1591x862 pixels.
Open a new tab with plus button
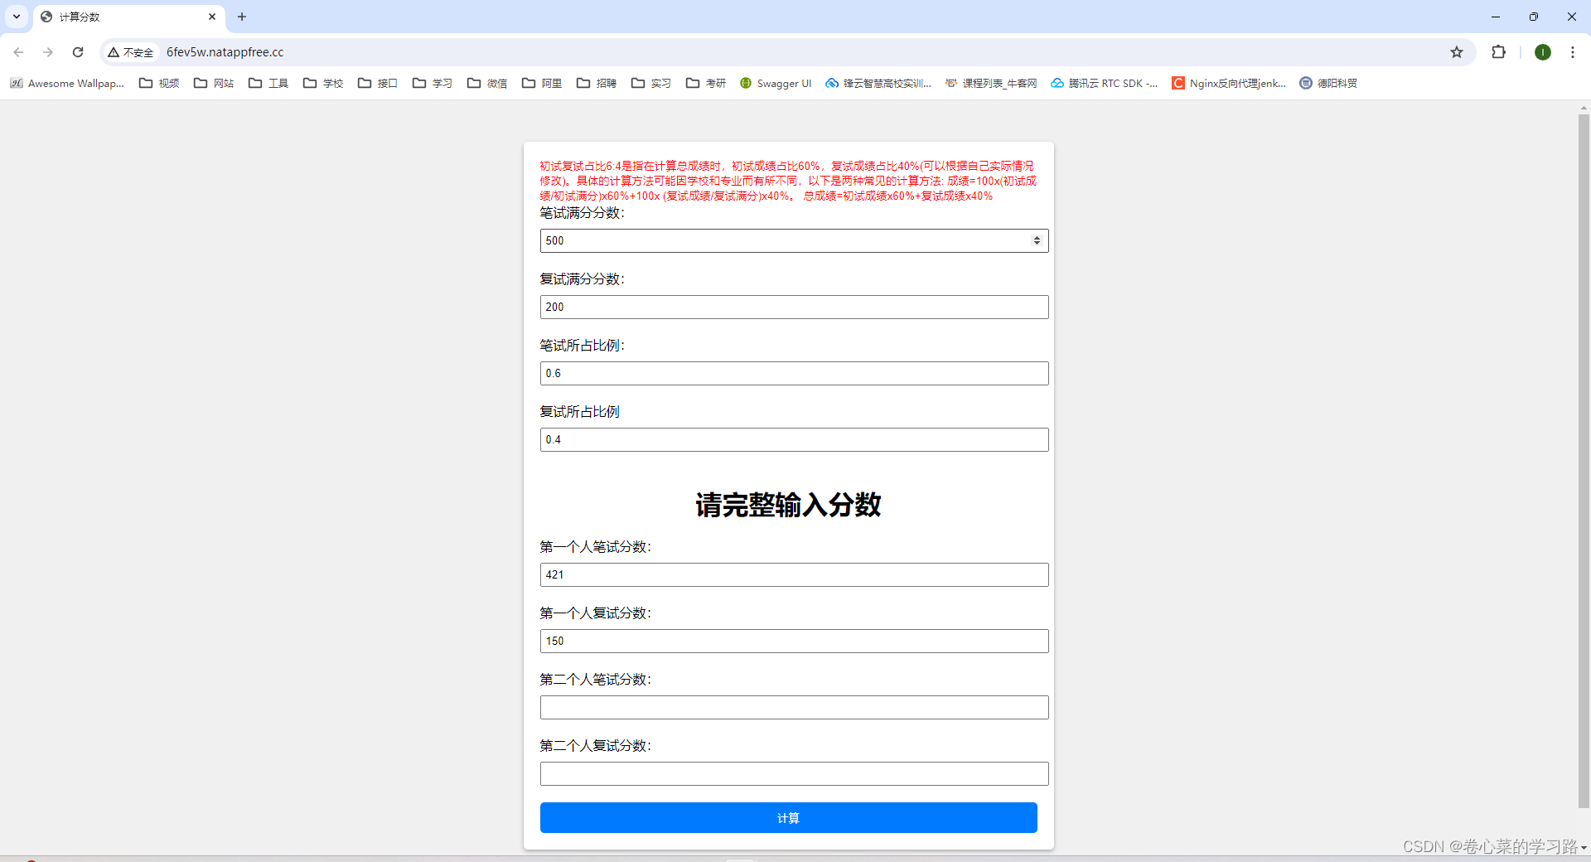[242, 17]
